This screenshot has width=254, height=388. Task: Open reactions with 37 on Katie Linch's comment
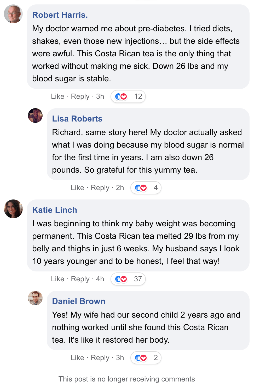click(x=128, y=279)
